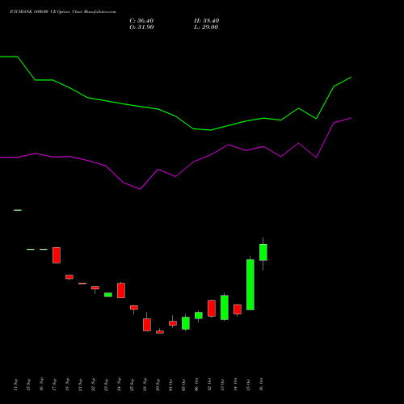Select the close value C: 36.40
Image resolution: width=404 pixels, height=404 pixels.
pos(141,21)
